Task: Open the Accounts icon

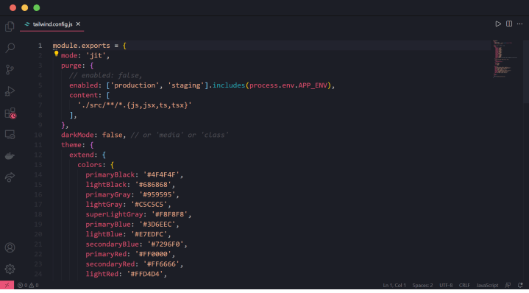Action: (x=10, y=247)
